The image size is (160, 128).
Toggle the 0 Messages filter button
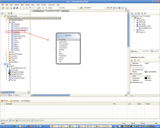point(25,101)
